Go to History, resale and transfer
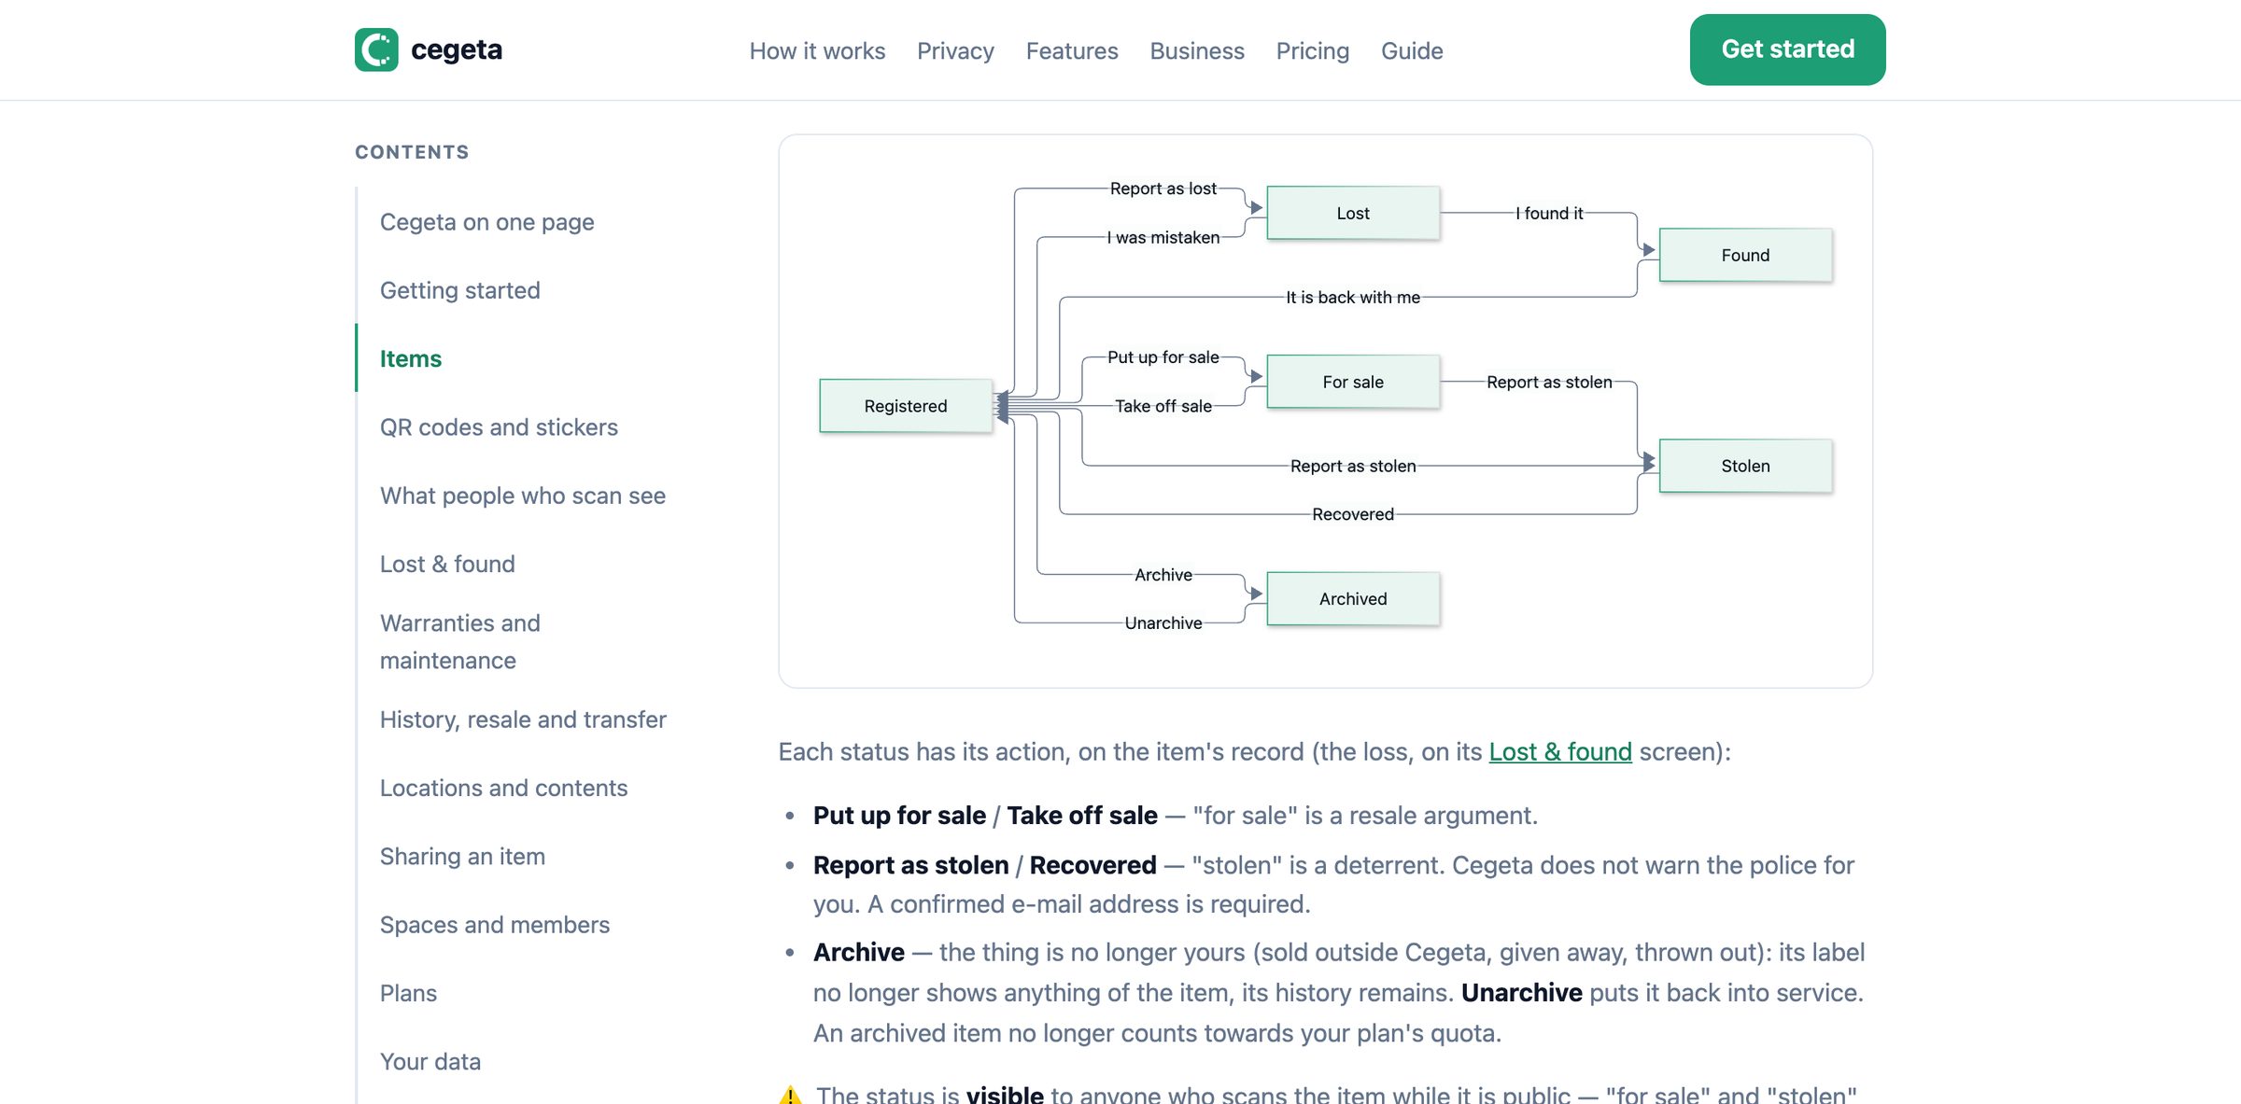Viewport: 2241px width, 1104px height. pyautogui.click(x=523, y=720)
